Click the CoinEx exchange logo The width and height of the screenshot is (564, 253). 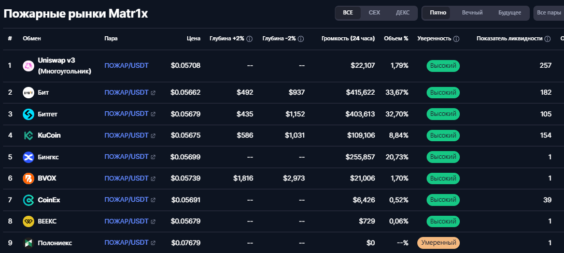pyautogui.click(x=29, y=200)
